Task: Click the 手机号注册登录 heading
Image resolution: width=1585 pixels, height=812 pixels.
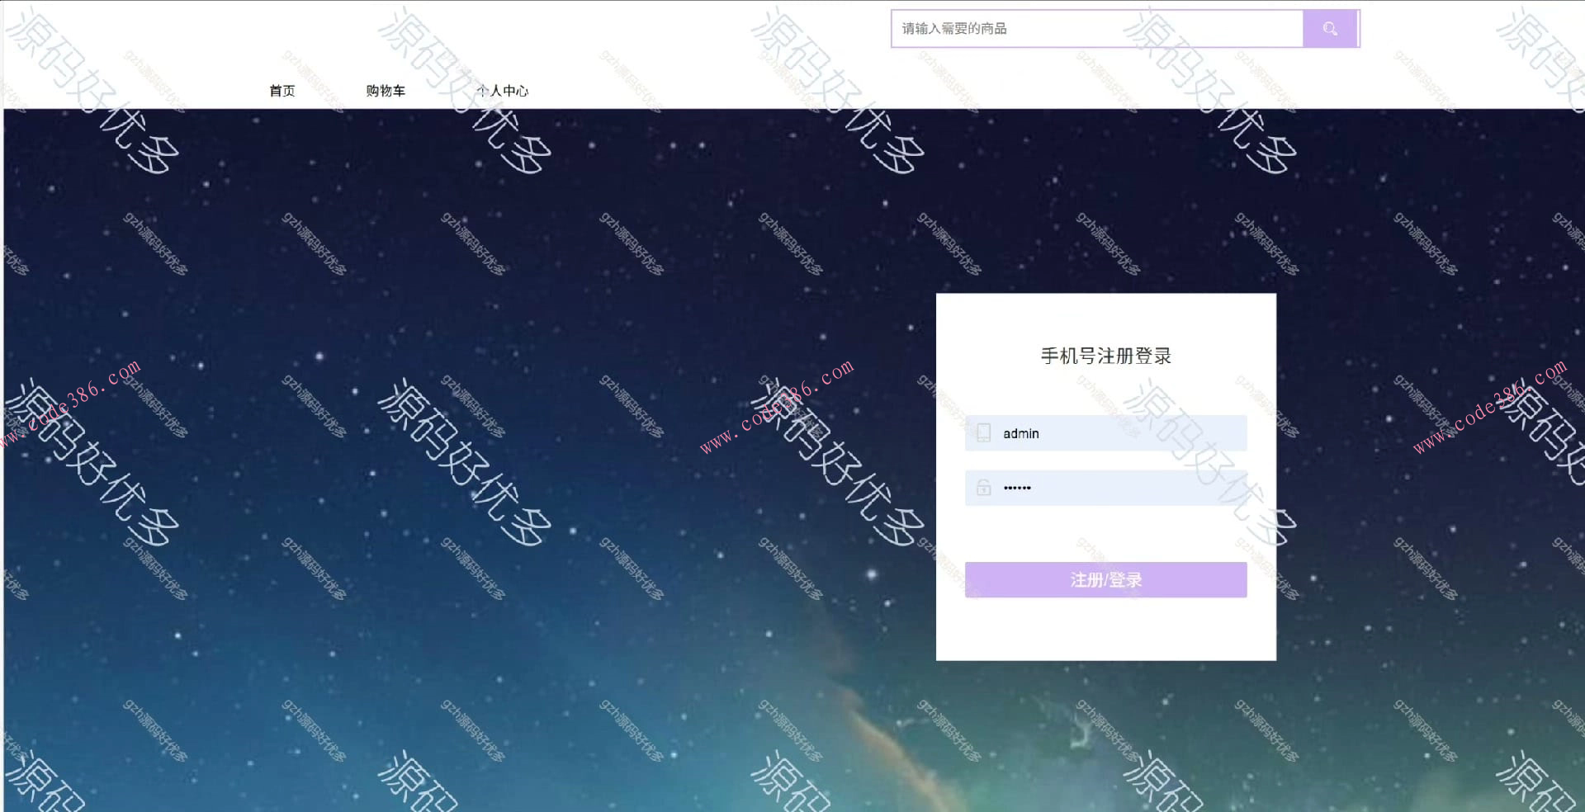Action: (x=1107, y=356)
